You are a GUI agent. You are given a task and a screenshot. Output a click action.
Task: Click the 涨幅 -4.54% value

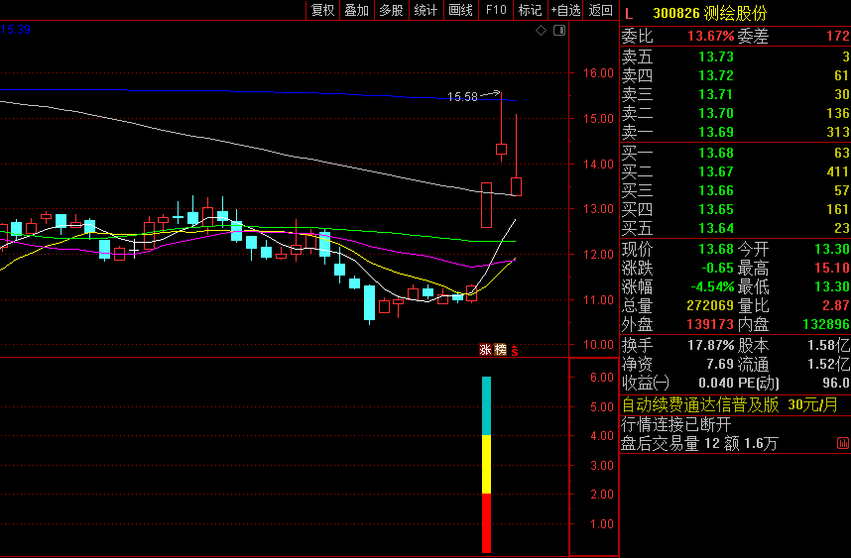click(712, 286)
